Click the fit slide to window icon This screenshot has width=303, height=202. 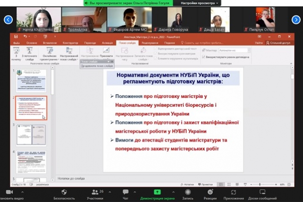289,184
